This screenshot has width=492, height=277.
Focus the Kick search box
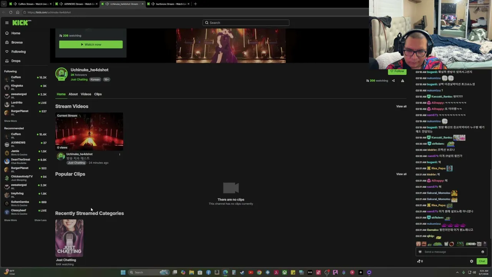point(246,23)
